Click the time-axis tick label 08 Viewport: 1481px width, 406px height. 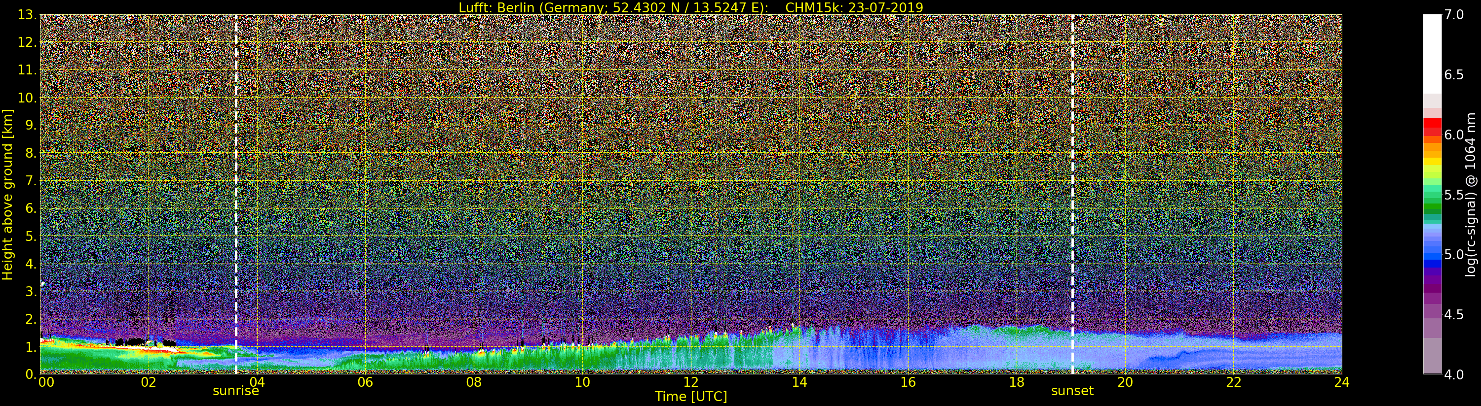[x=474, y=382]
